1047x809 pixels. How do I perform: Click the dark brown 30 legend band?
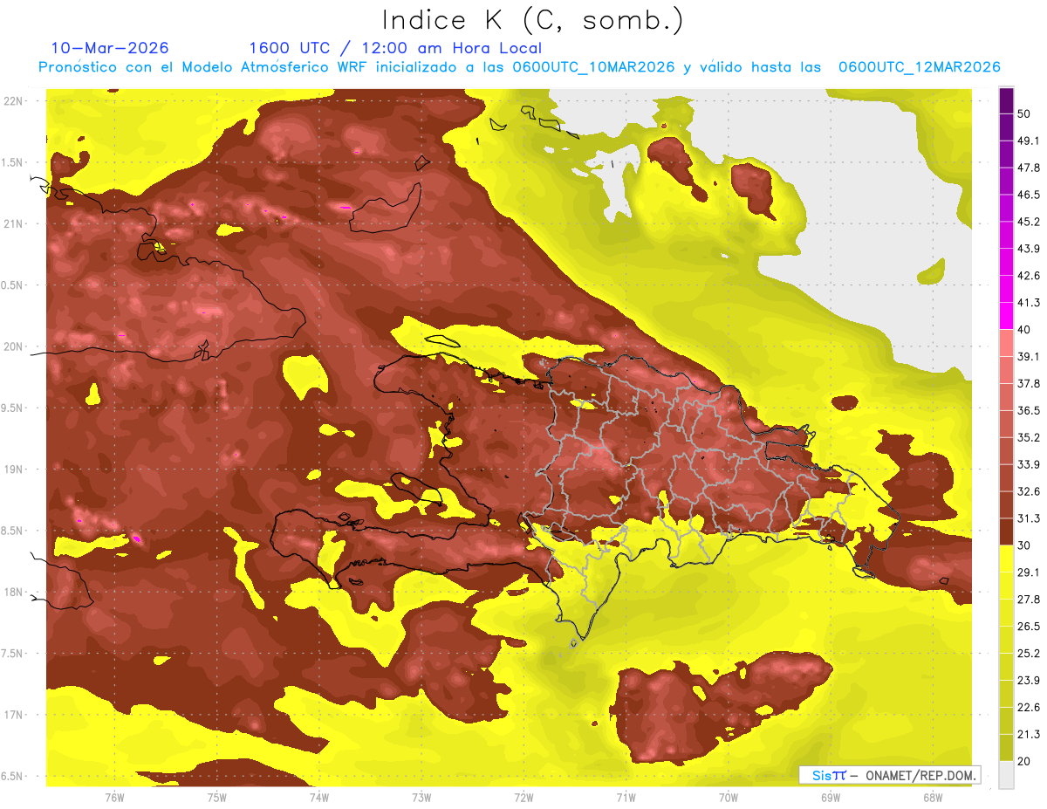[x=1006, y=531]
